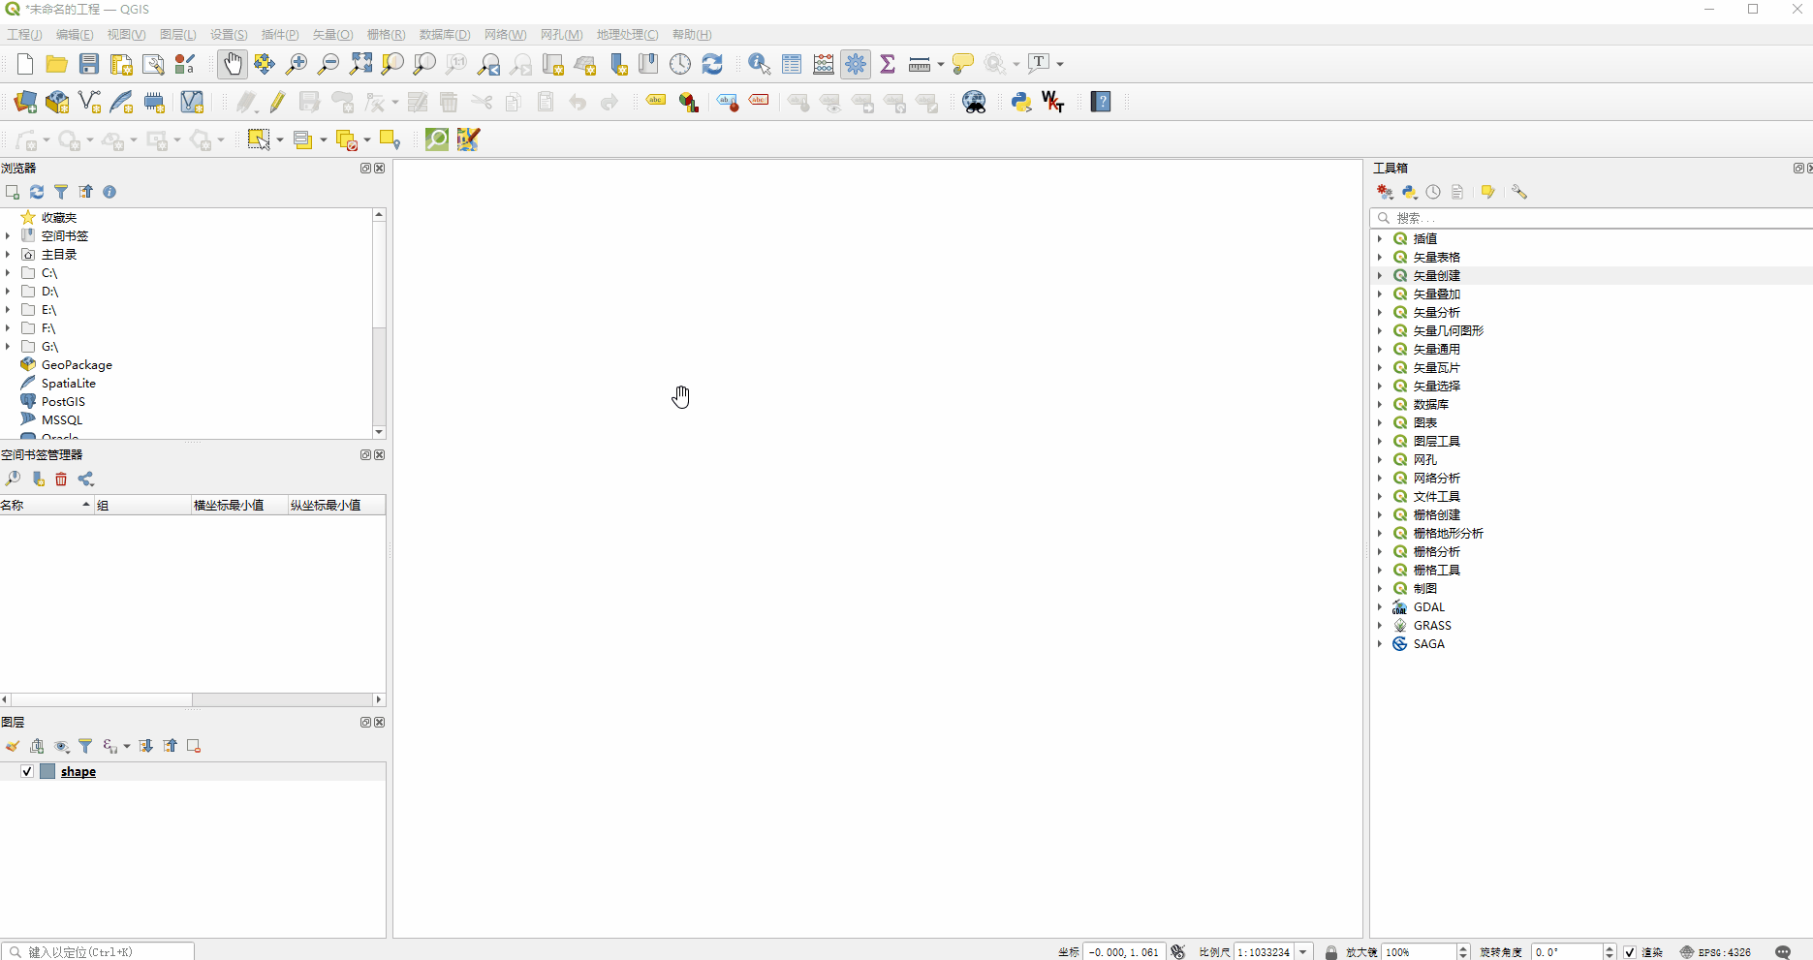Open the 图层(L) menu
Screen dimensions: 1813x960
[x=177, y=35]
